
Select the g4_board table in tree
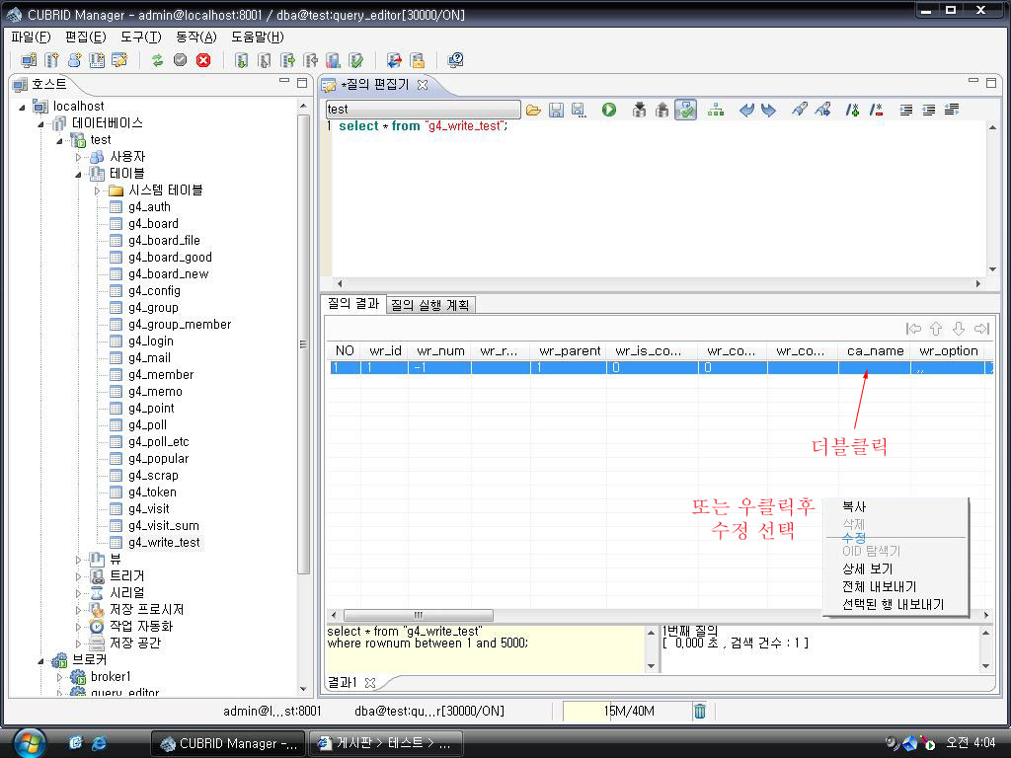point(153,224)
